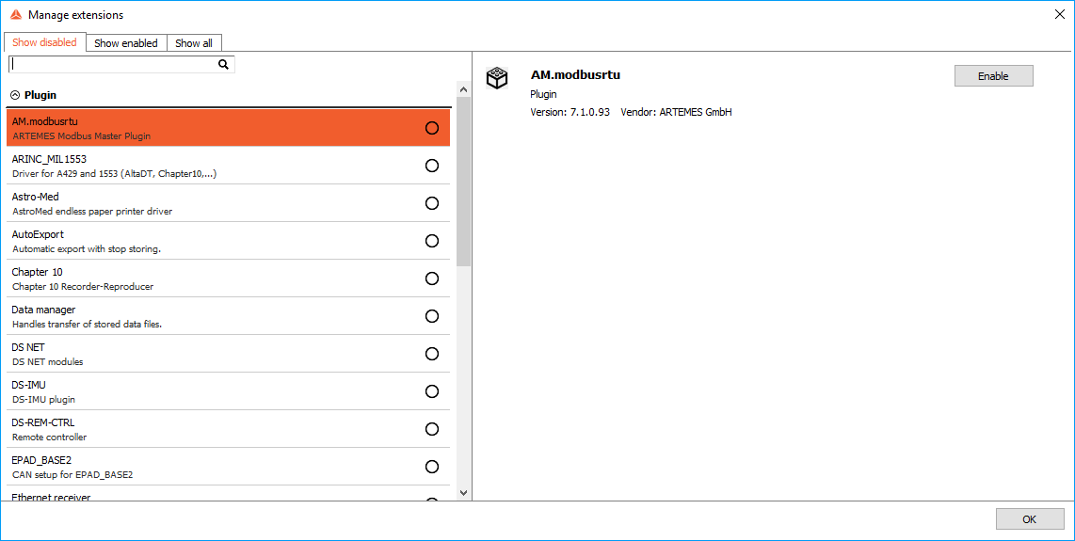Toggle the Astro-Med enable circle
The width and height of the screenshot is (1075, 541).
(432, 203)
